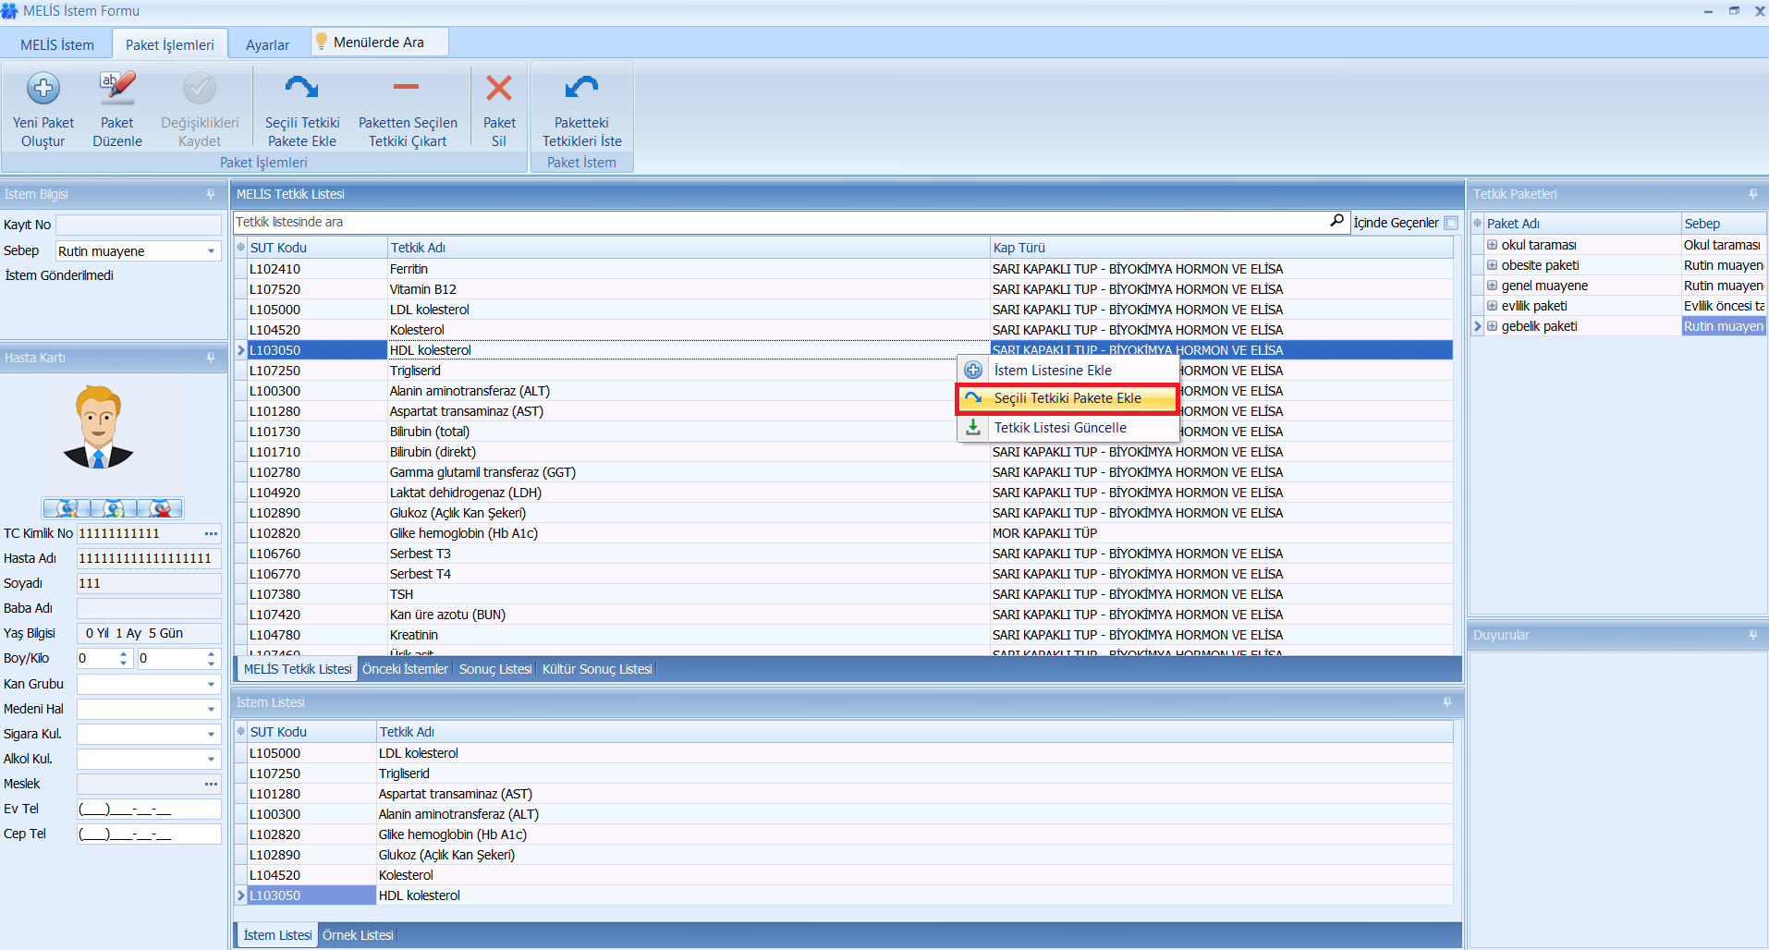The height and width of the screenshot is (950, 1769).
Task: Click the lightbulb icon next to Menülerde Ara
Action: pyautogui.click(x=322, y=42)
